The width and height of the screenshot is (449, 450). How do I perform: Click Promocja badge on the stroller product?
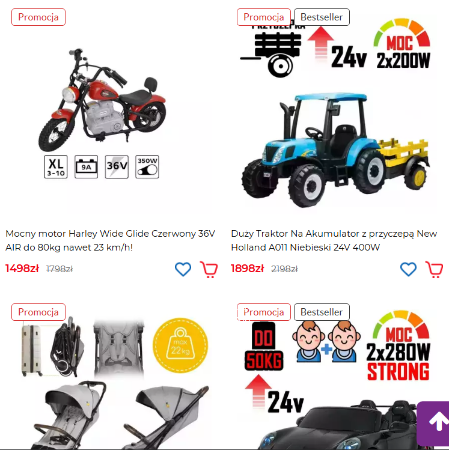click(x=38, y=312)
